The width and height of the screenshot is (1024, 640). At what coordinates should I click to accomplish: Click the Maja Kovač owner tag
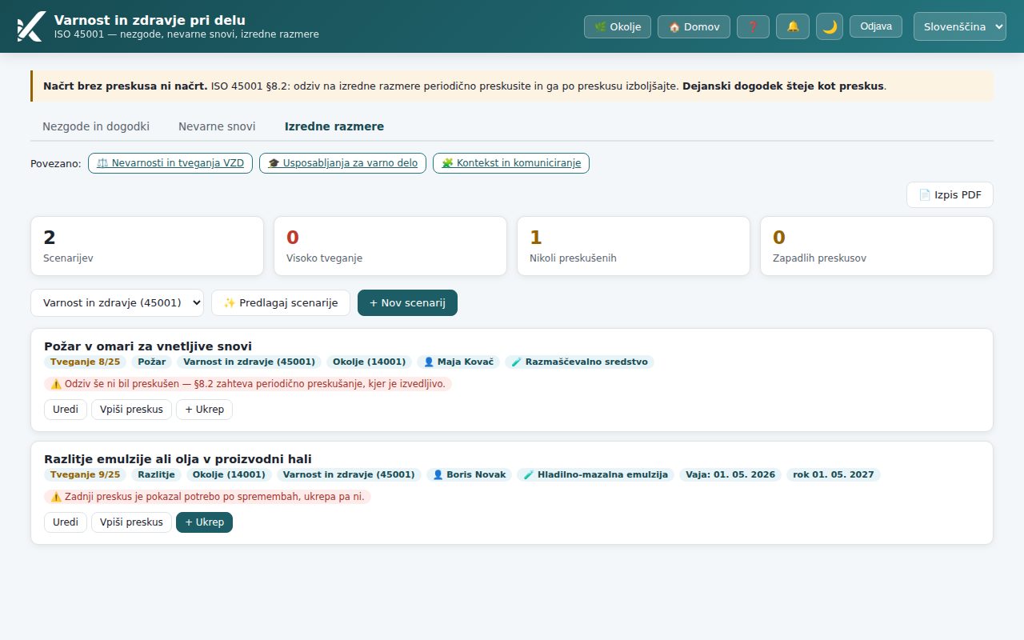point(458,362)
